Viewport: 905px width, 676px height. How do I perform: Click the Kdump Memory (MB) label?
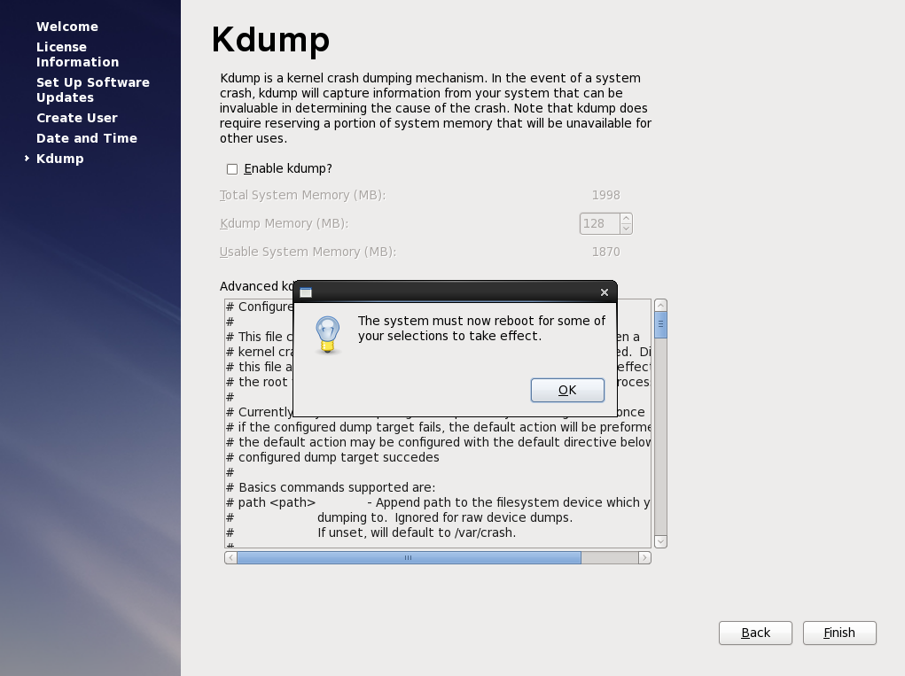(284, 224)
